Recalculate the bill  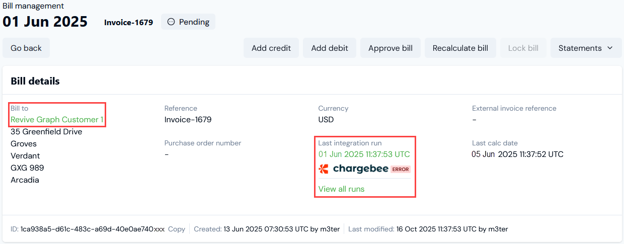click(x=460, y=48)
